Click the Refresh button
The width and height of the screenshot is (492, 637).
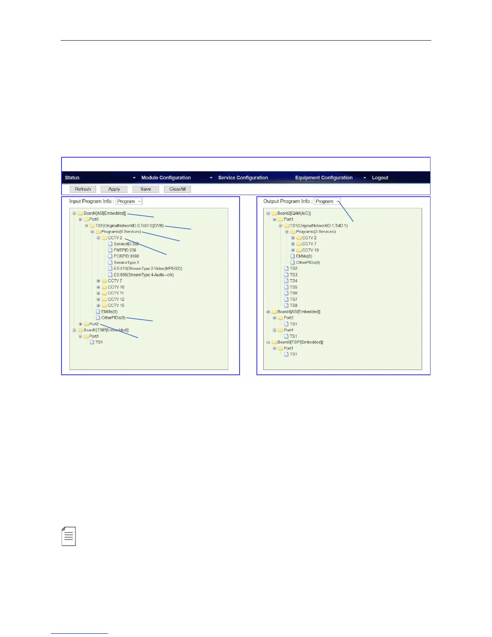coord(83,189)
